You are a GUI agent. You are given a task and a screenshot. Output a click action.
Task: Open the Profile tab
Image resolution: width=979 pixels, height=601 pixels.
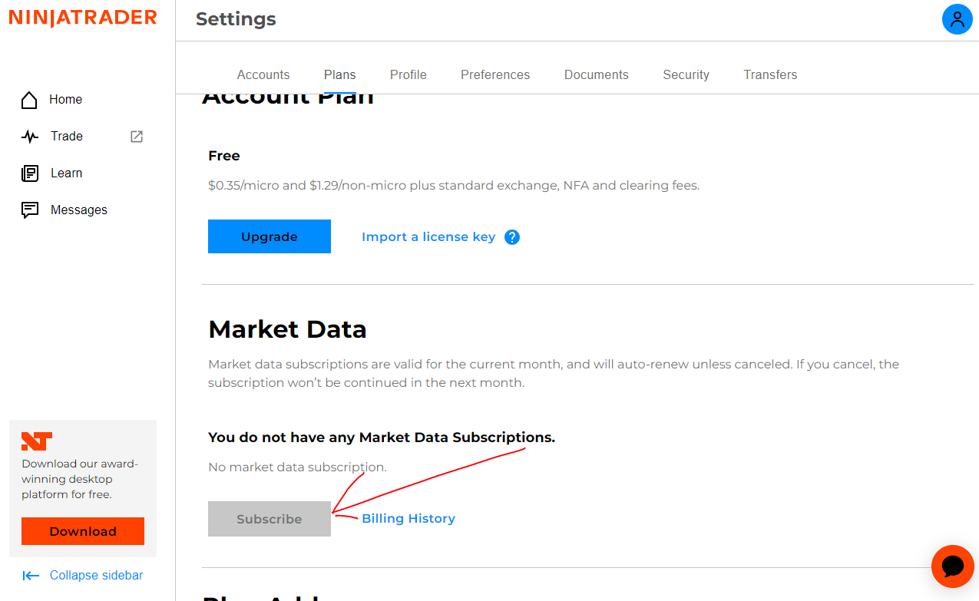coord(408,74)
